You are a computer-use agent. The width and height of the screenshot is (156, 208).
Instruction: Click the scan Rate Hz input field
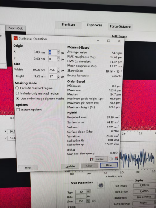(81, 196)
